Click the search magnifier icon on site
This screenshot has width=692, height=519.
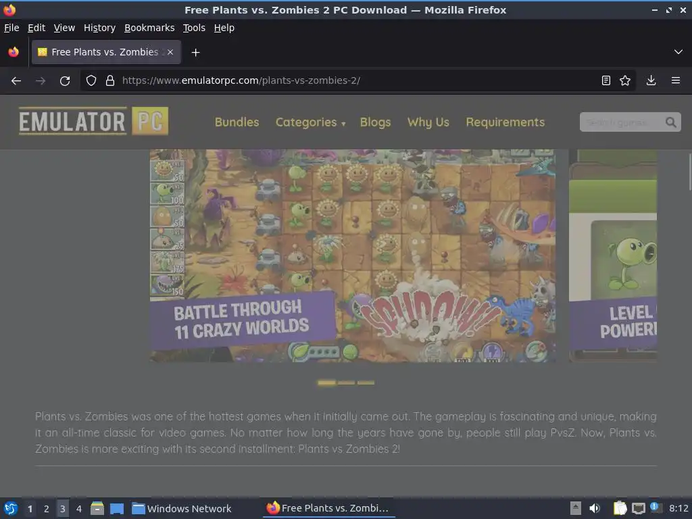671,122
